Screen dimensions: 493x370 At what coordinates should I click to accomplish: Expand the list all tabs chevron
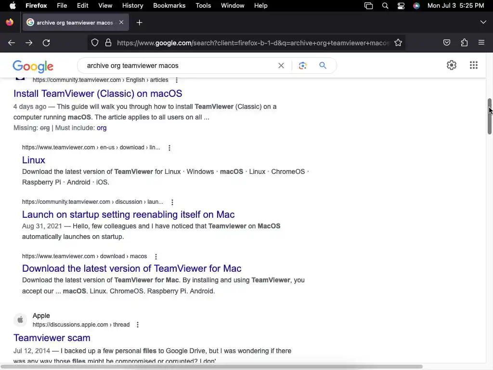click(x=483, y=22)
